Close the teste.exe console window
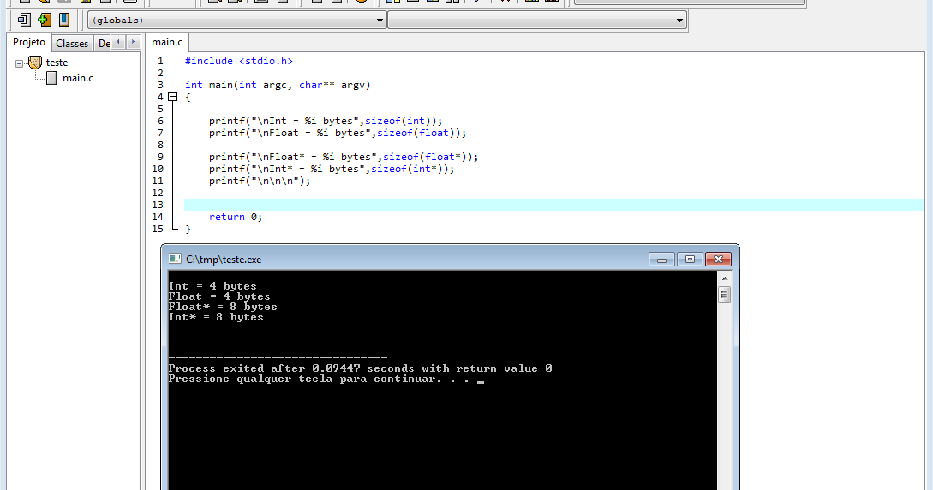Screen dimensions: 933x490 (718, 260)
